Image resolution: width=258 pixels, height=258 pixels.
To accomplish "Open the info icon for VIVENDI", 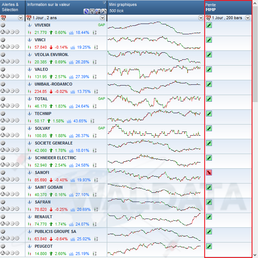I will click(x=29, y=25).
